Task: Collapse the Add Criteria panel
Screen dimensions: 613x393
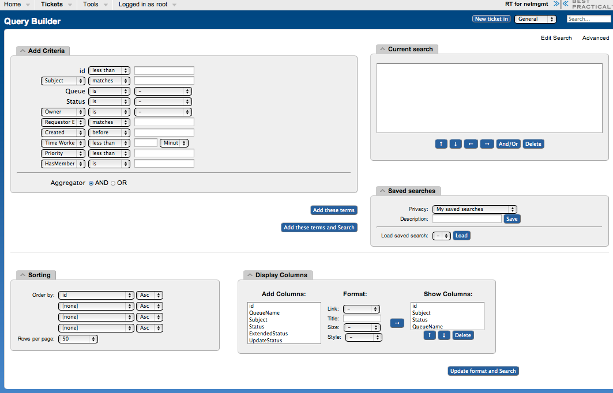Action: 22,51
